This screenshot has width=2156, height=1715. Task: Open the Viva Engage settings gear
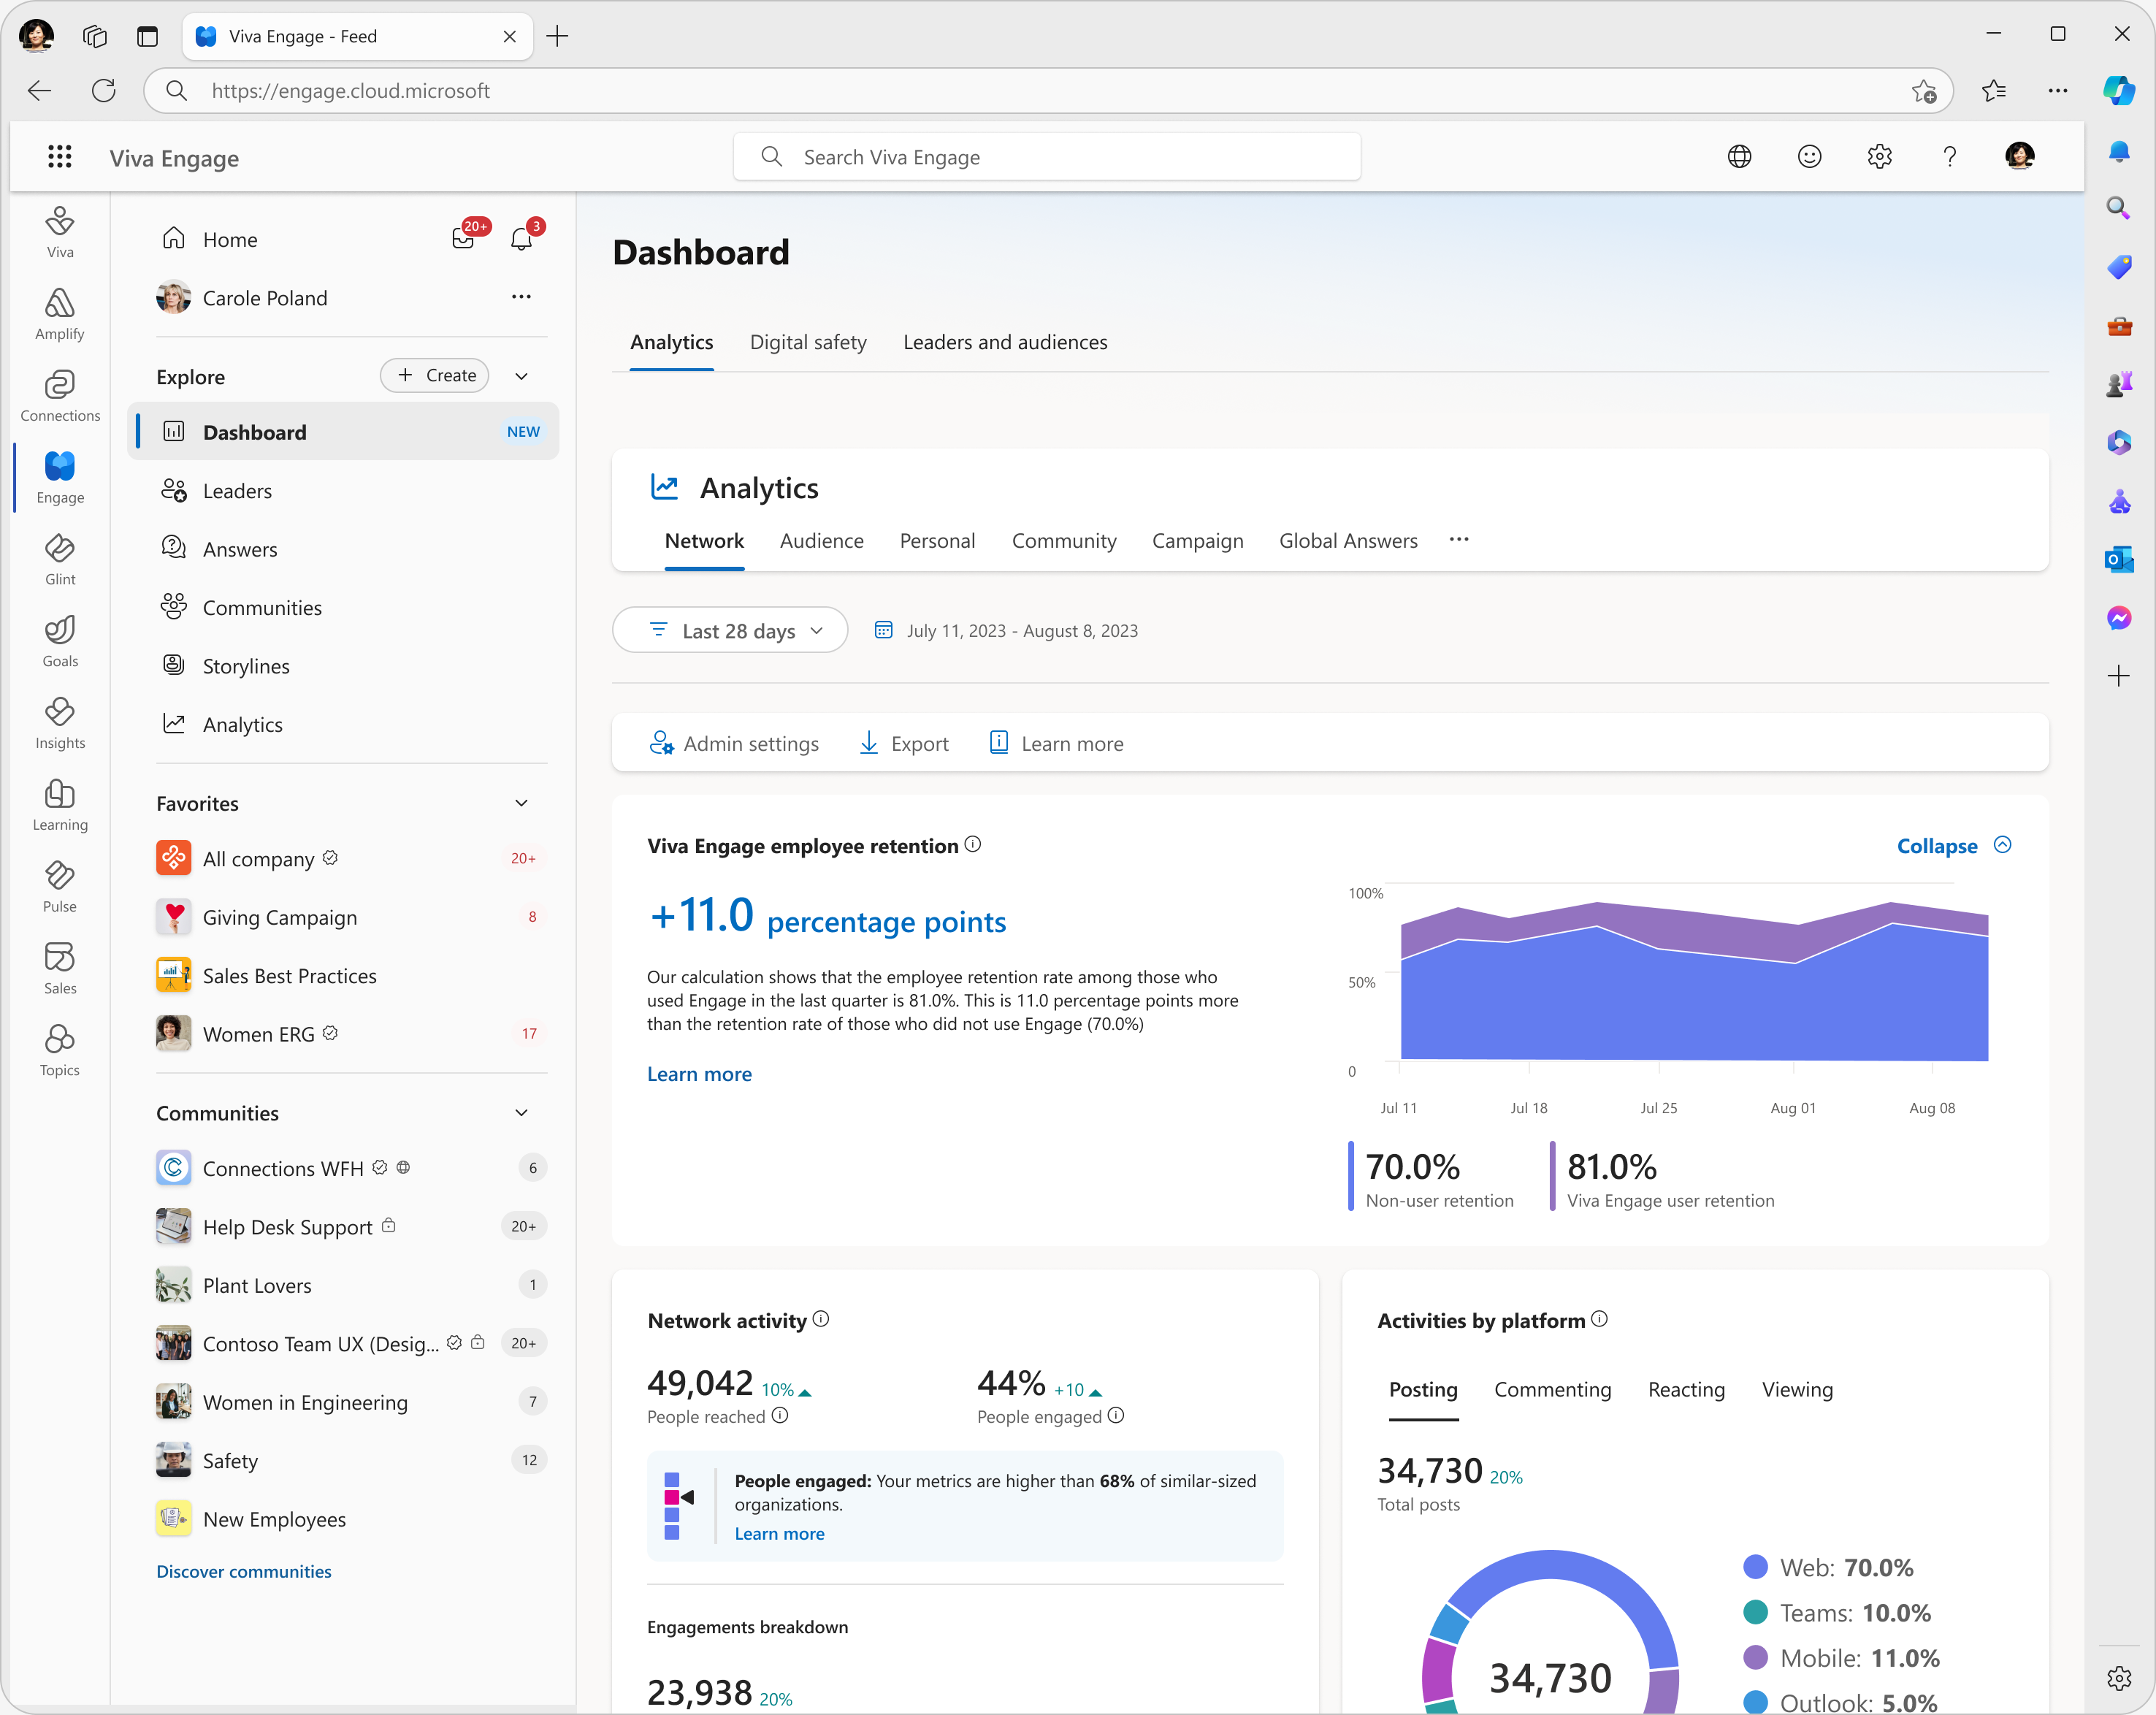pos(1879,157)
